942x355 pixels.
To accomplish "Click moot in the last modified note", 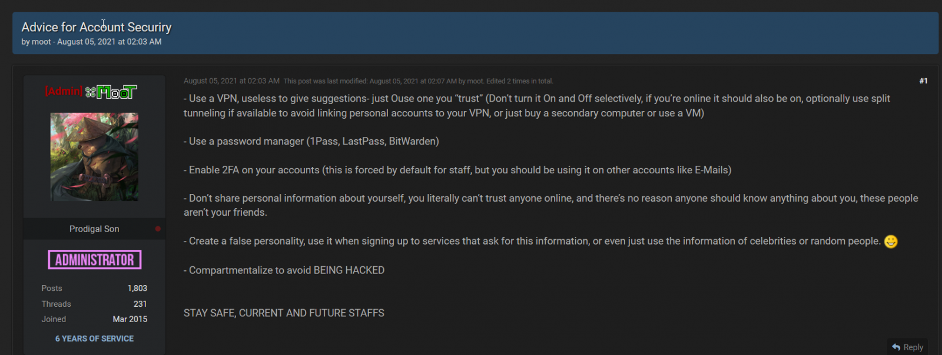I will click(475, 81).
